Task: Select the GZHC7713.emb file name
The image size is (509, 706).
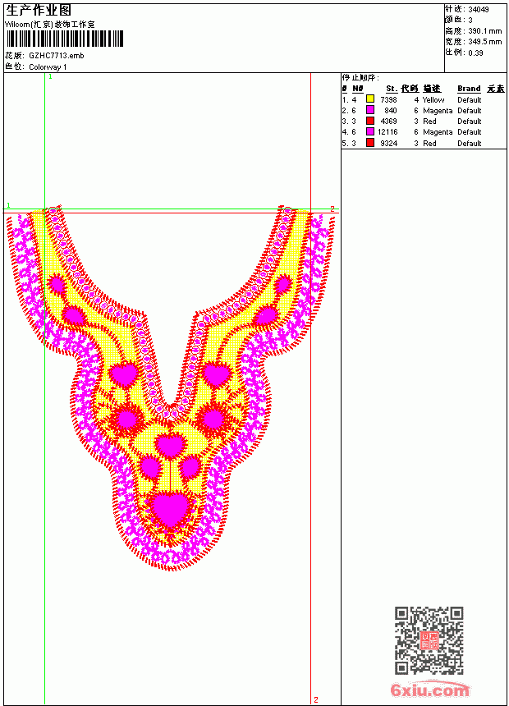Action: click(x=57, y=56)
